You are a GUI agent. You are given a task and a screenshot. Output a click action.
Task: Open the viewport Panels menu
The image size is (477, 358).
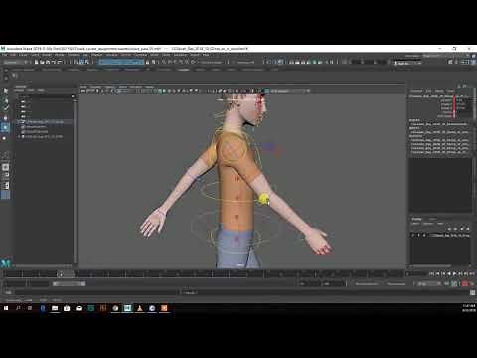[149, 87]
